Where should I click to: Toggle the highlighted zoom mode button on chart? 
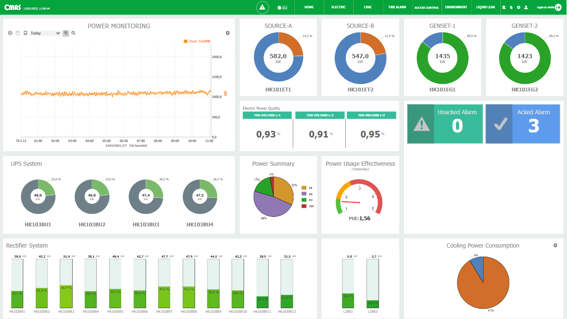[x=66, y=33]
